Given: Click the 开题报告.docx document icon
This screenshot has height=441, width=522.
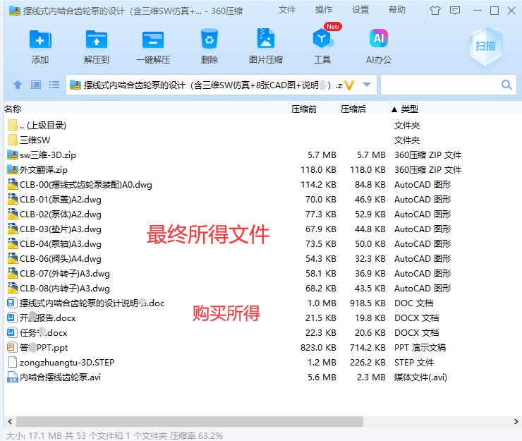Looking at the screenshot, I should point(11,318).
